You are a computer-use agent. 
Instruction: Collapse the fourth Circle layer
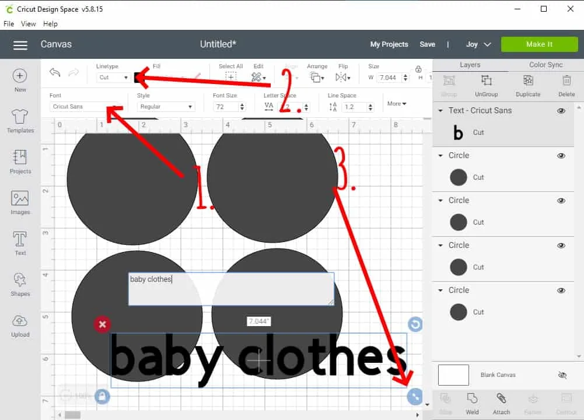440,290
